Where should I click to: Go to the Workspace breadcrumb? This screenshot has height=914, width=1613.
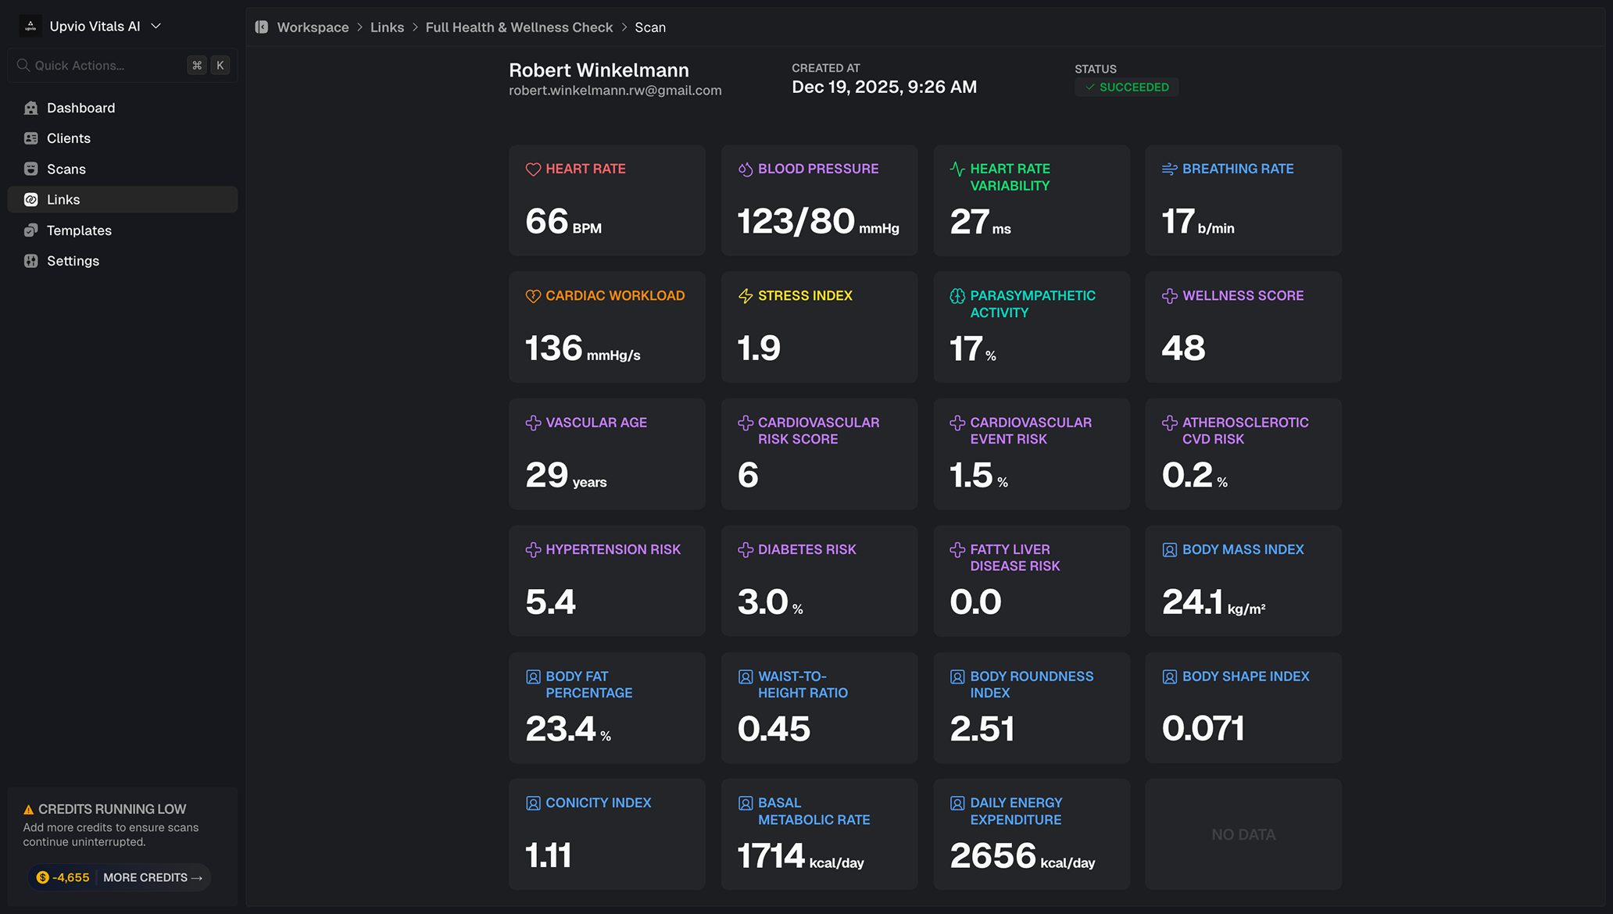point(313,27)
